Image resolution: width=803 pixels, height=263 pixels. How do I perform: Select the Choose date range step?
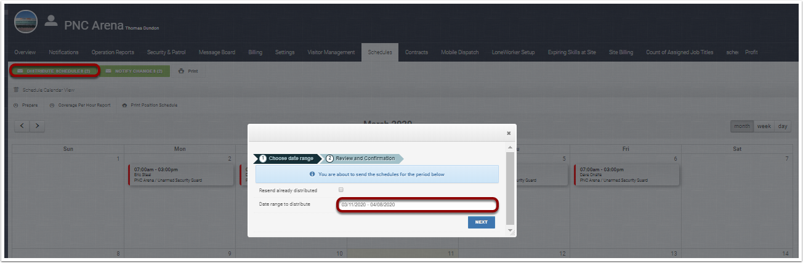click(288, 158)
